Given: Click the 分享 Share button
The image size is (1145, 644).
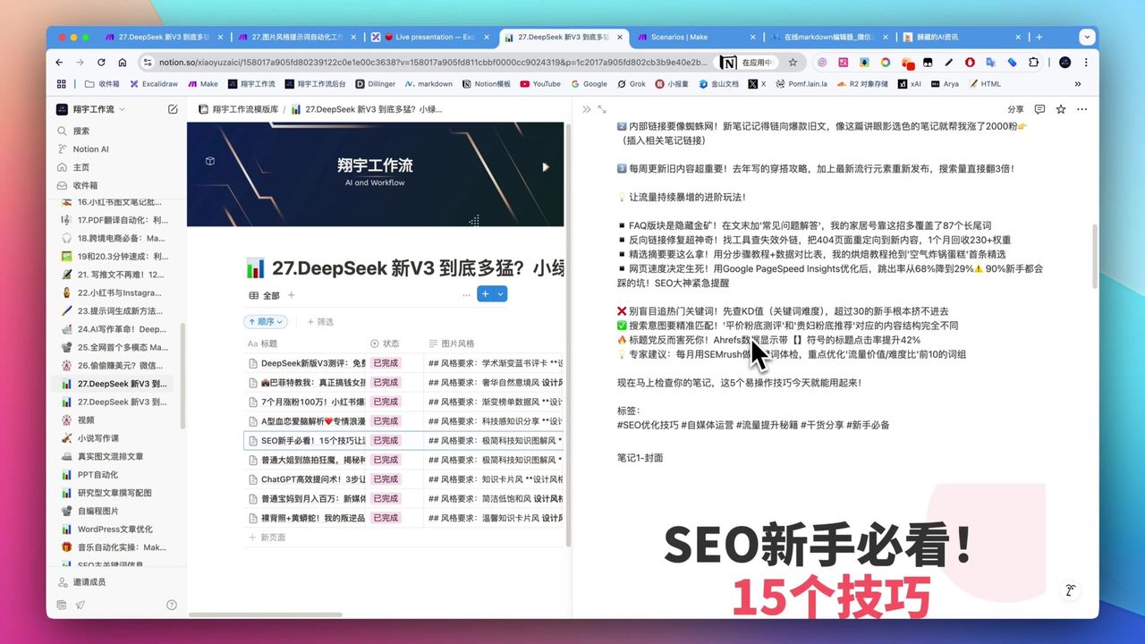Looking at the screenshot, I should point(1015,108).
